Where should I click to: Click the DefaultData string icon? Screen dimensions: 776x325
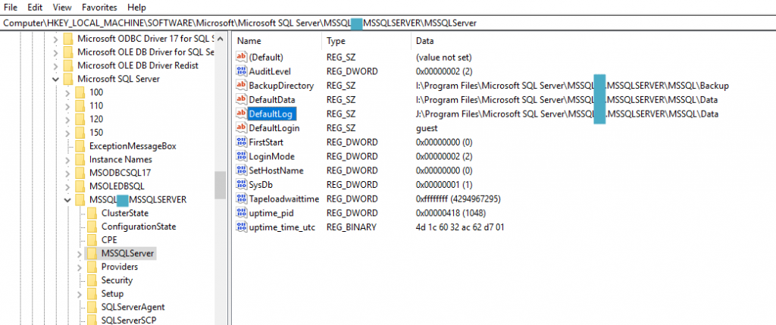click(x=241, y=99)
